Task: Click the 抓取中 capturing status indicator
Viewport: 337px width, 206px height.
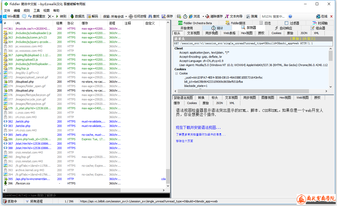Action: [x=10, y=201]
